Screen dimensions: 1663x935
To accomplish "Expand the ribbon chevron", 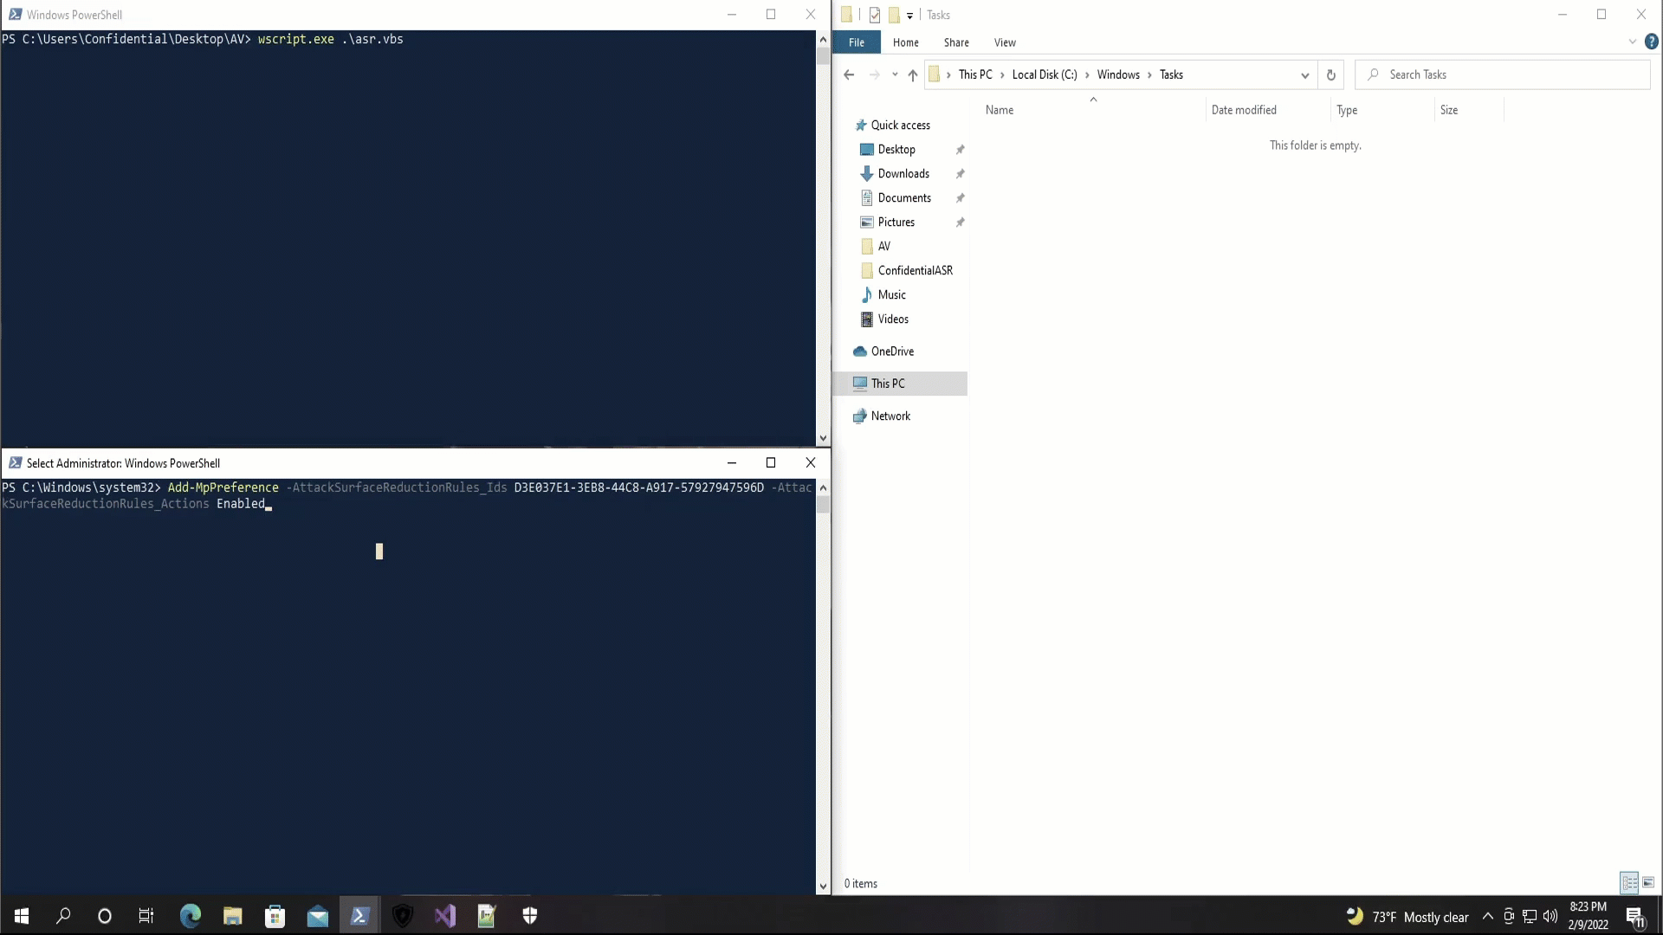I will pyautogui.click(x=1633, y=42).
